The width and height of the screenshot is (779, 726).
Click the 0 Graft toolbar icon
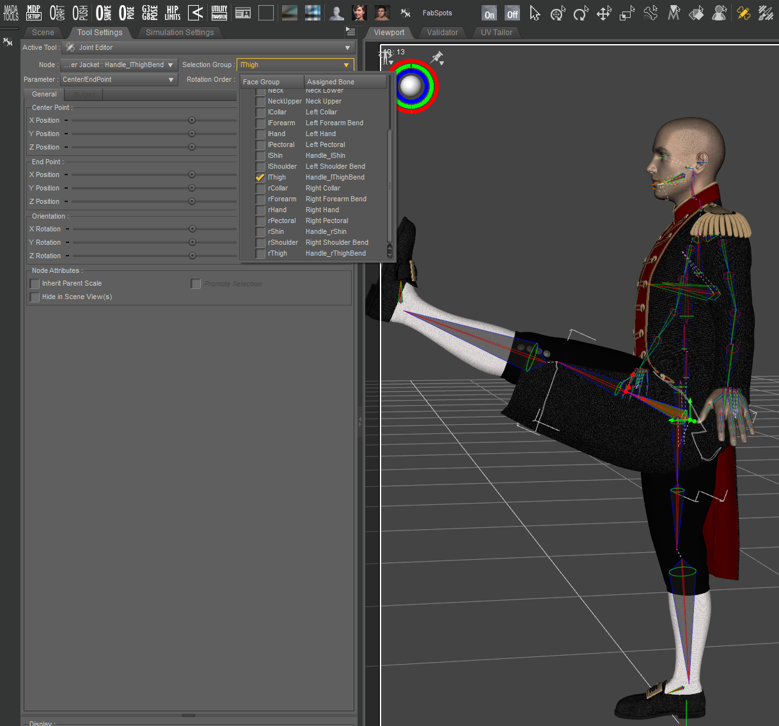click(x=57, y=13)
